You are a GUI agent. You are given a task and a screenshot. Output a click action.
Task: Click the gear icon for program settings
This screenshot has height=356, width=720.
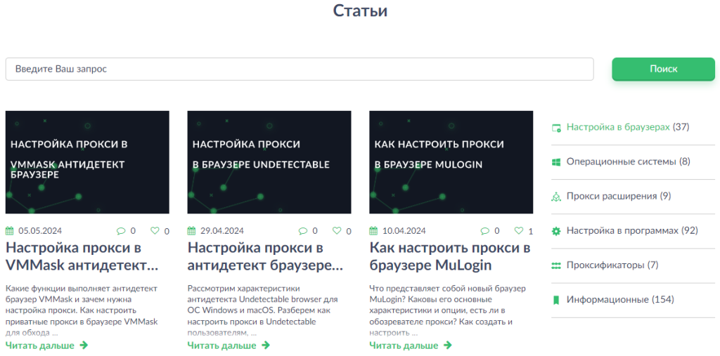tap(556, 231)
